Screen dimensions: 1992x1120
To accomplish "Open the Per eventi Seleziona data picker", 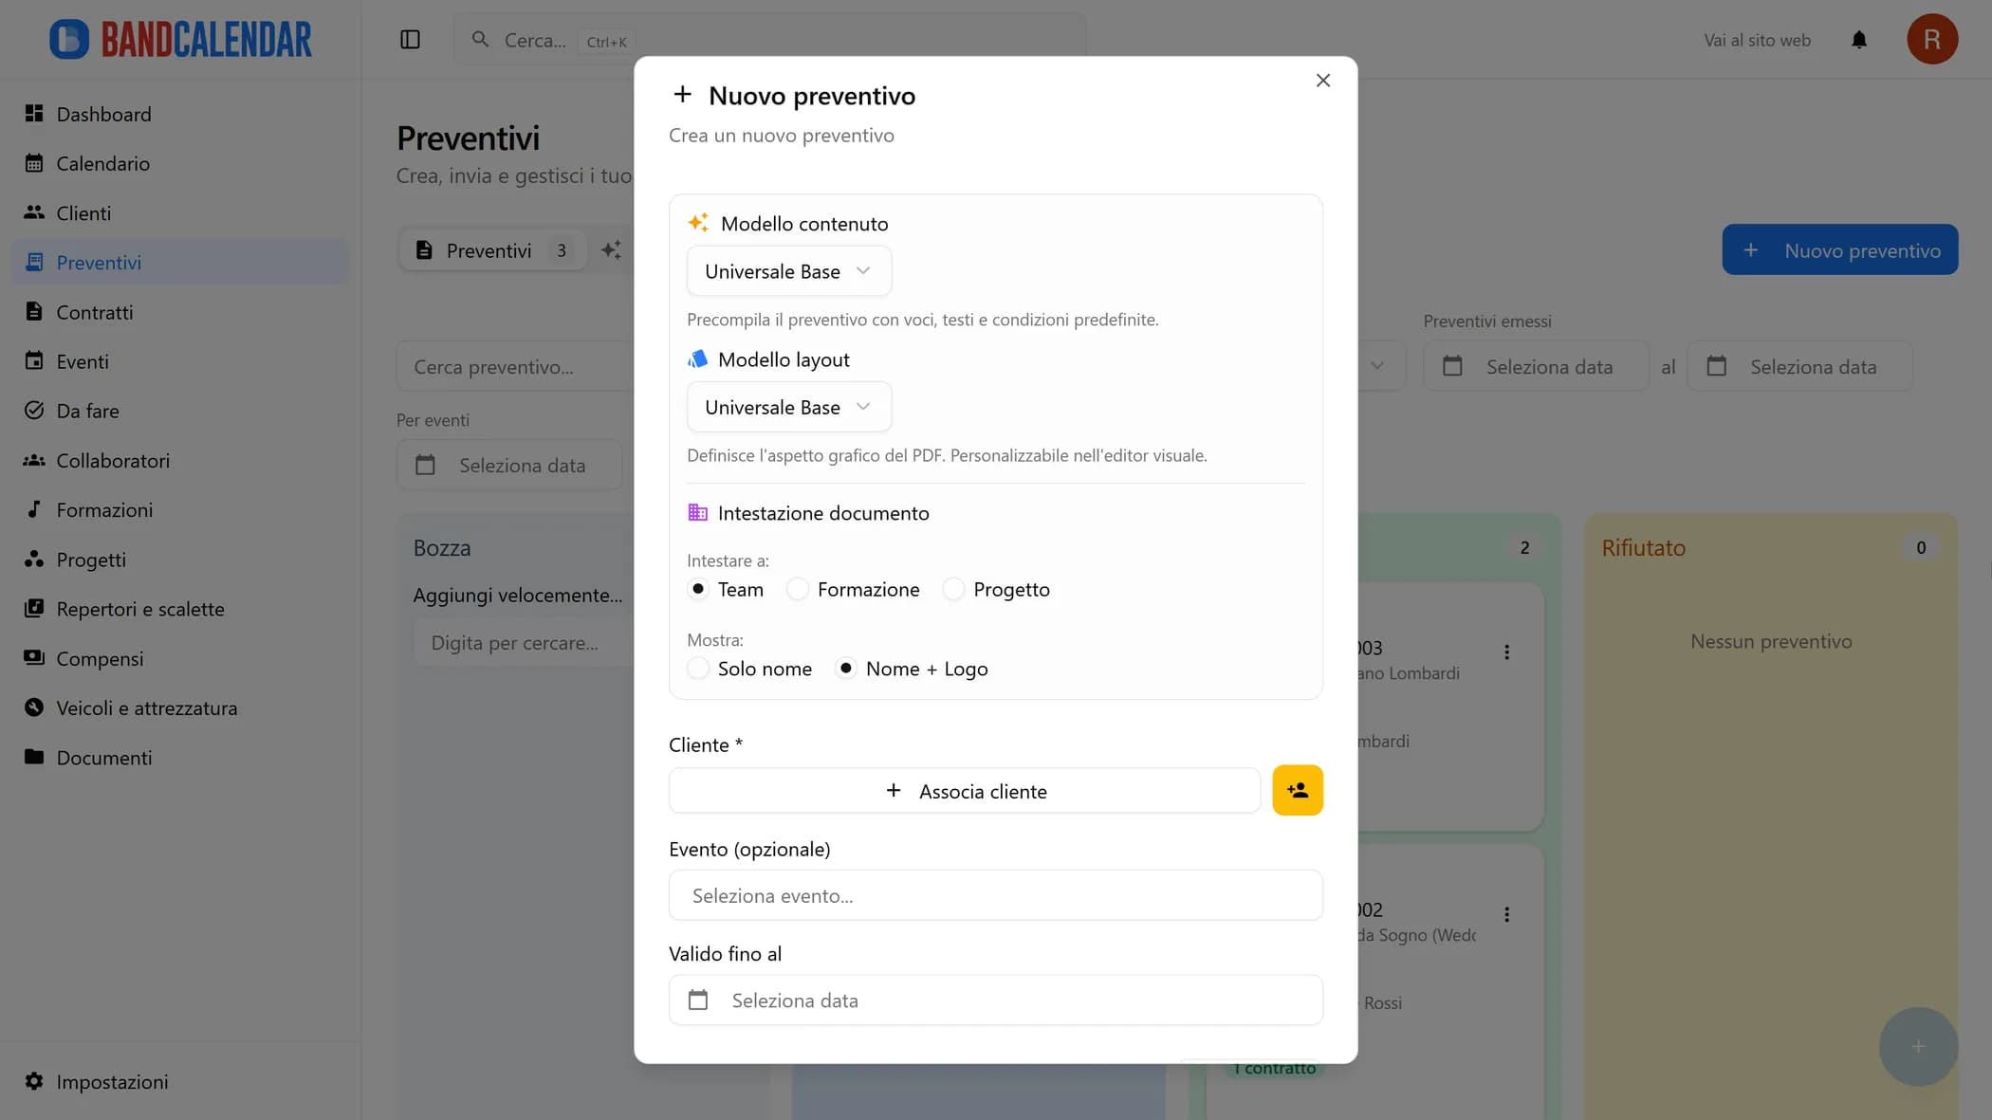I will (x=510, y=466).
